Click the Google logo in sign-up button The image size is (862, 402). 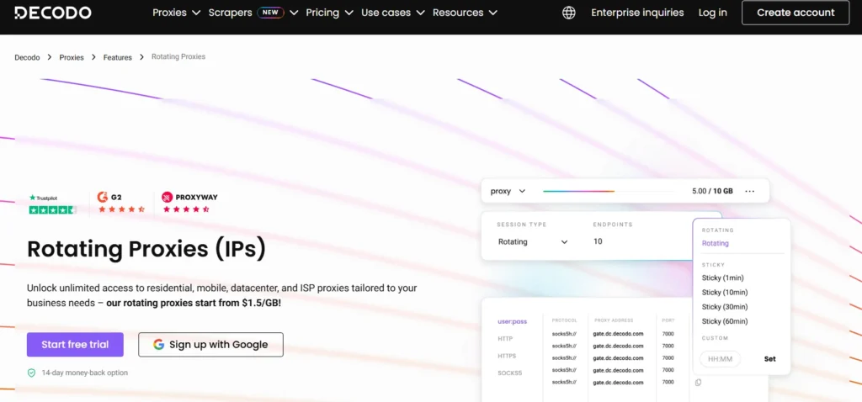pos(159,345)
